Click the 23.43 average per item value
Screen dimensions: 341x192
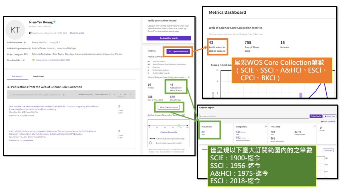click(298, 132)
